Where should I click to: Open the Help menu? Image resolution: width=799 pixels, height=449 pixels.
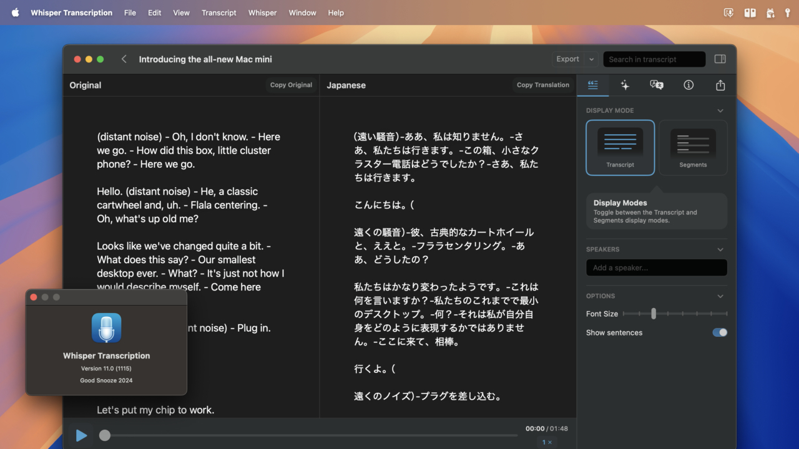coord(336,12)
